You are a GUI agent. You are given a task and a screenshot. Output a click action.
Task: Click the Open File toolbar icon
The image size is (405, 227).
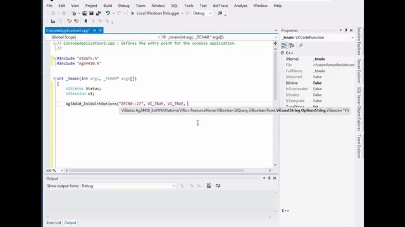[x=84, y=13]
